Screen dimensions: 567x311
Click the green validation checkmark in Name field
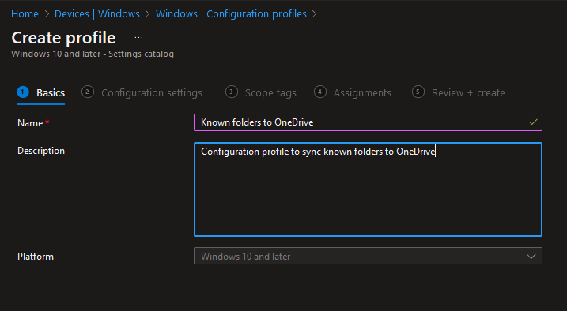[x=533, y=122]
